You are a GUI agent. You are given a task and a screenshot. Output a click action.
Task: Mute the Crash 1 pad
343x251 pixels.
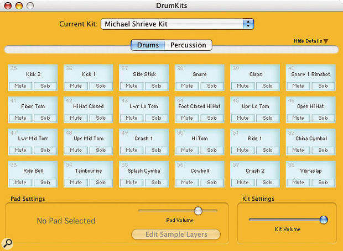(132, 150)
